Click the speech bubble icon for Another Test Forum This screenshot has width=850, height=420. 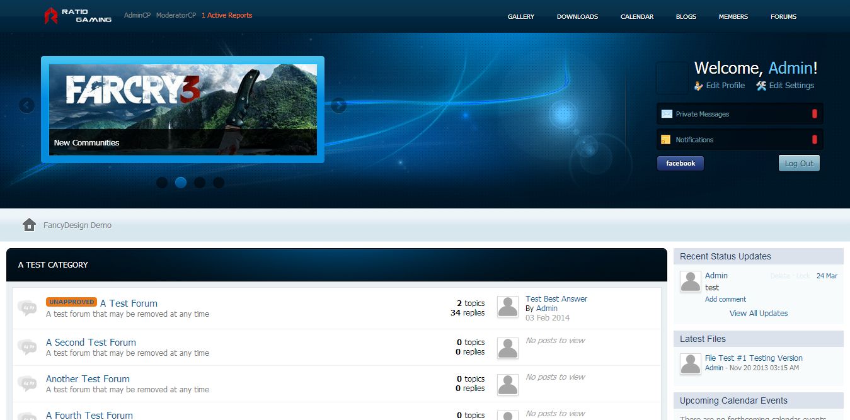27,383
